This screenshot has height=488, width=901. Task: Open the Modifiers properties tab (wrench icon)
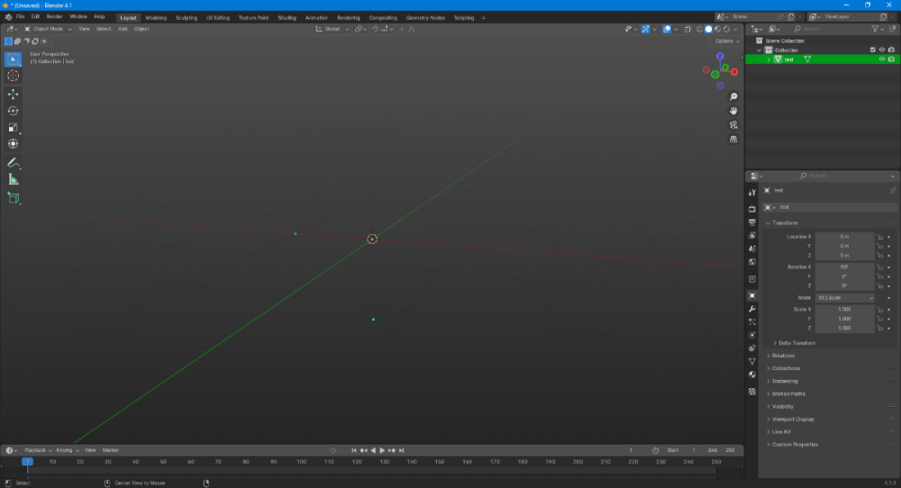(x=752, y=309)
